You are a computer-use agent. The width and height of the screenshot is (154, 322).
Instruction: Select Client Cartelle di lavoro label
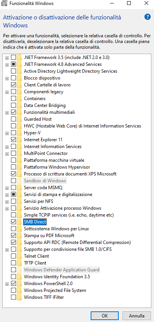[x=47, y=85]
